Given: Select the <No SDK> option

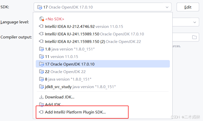Looking at the screenshot, I should (x=103, y=19).
